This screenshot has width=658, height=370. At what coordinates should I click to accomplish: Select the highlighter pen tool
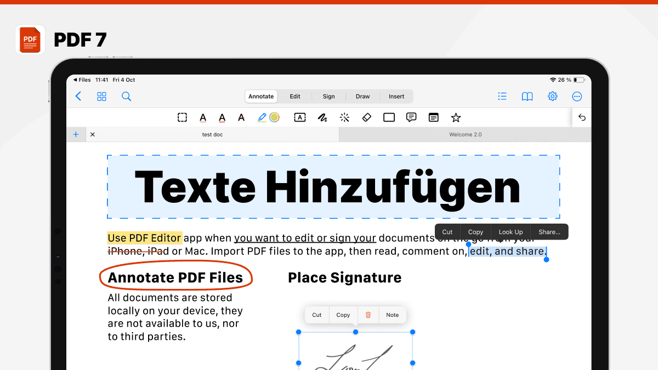[262, 117]
